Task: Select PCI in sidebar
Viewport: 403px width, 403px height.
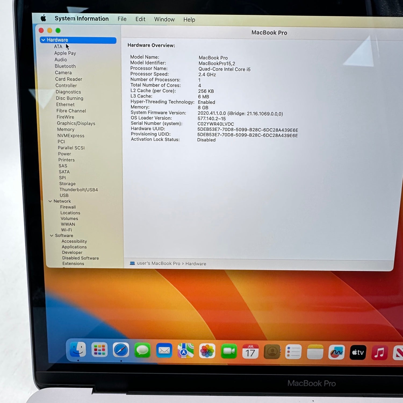Action: (61, 142)
